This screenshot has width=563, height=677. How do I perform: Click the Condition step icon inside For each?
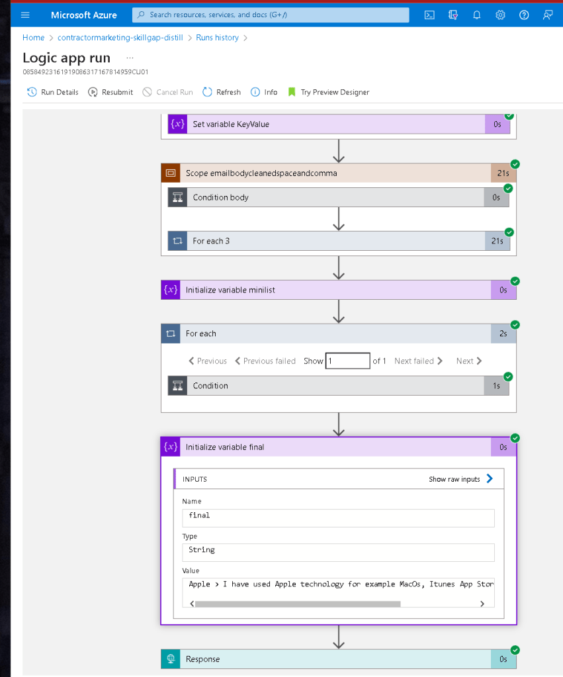(x=177, y=386)
